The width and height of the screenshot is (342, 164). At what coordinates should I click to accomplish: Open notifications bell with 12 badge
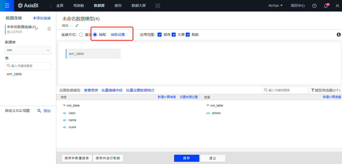coord(326,6)
